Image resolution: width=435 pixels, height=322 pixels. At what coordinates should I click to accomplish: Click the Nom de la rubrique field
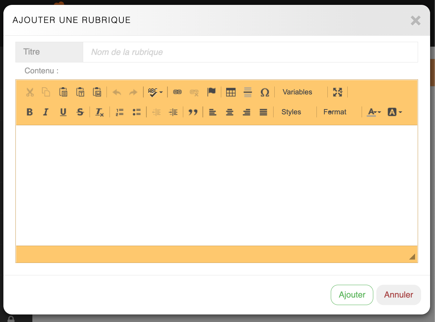pyautogui.click(x=250, y=52)
